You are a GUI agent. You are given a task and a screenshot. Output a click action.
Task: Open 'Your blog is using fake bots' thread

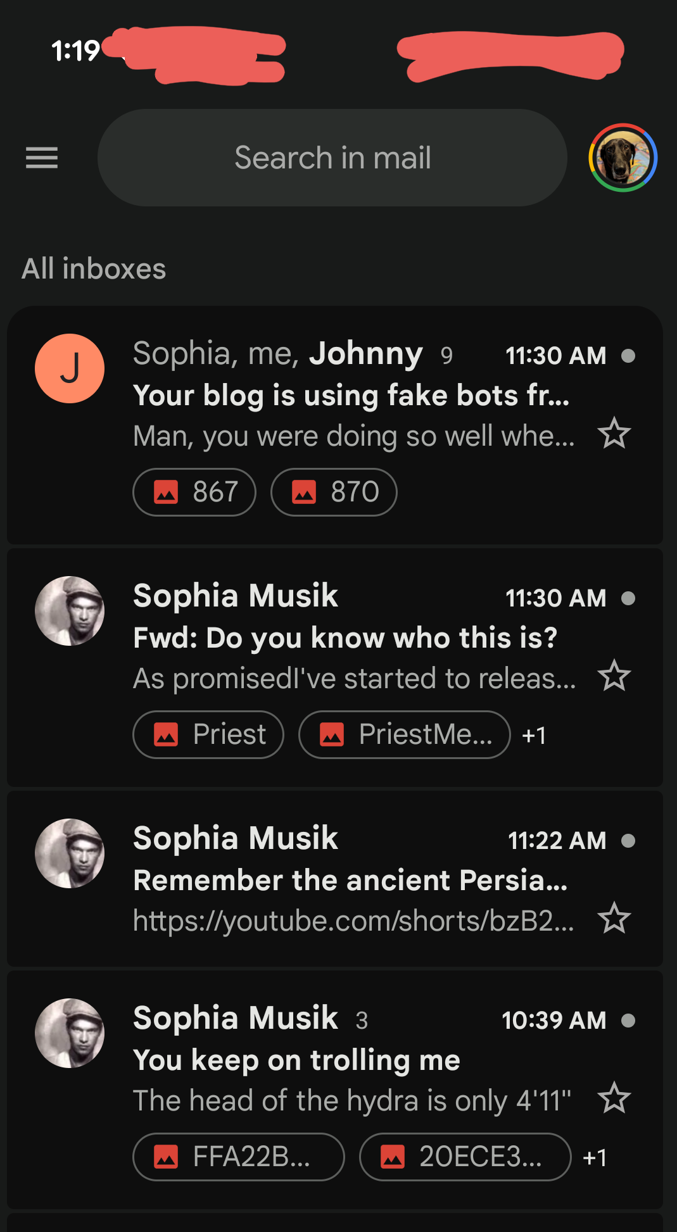click(351, 395)
